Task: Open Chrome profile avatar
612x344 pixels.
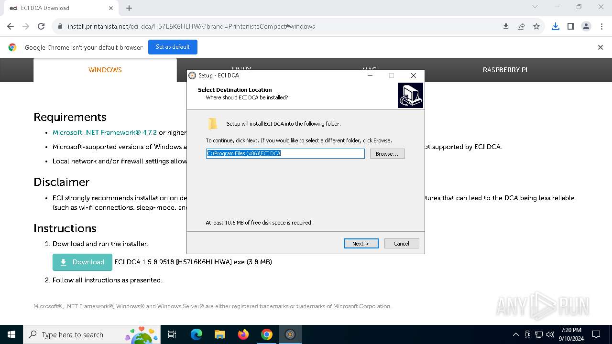Action: click(586, 26)
